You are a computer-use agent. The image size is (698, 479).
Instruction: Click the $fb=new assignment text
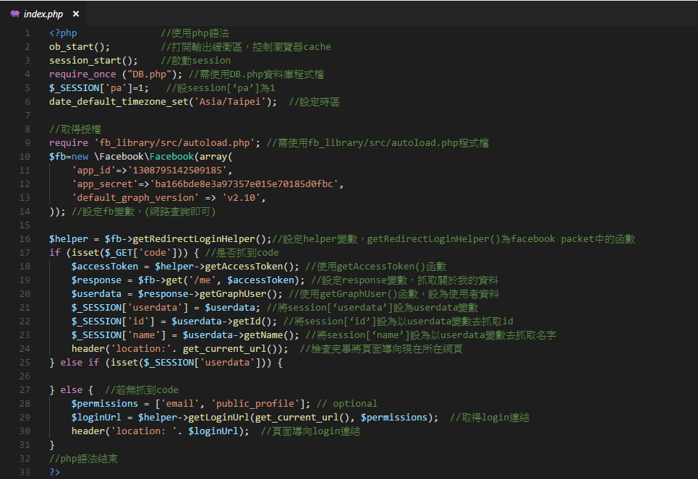[x=69, y=157]
